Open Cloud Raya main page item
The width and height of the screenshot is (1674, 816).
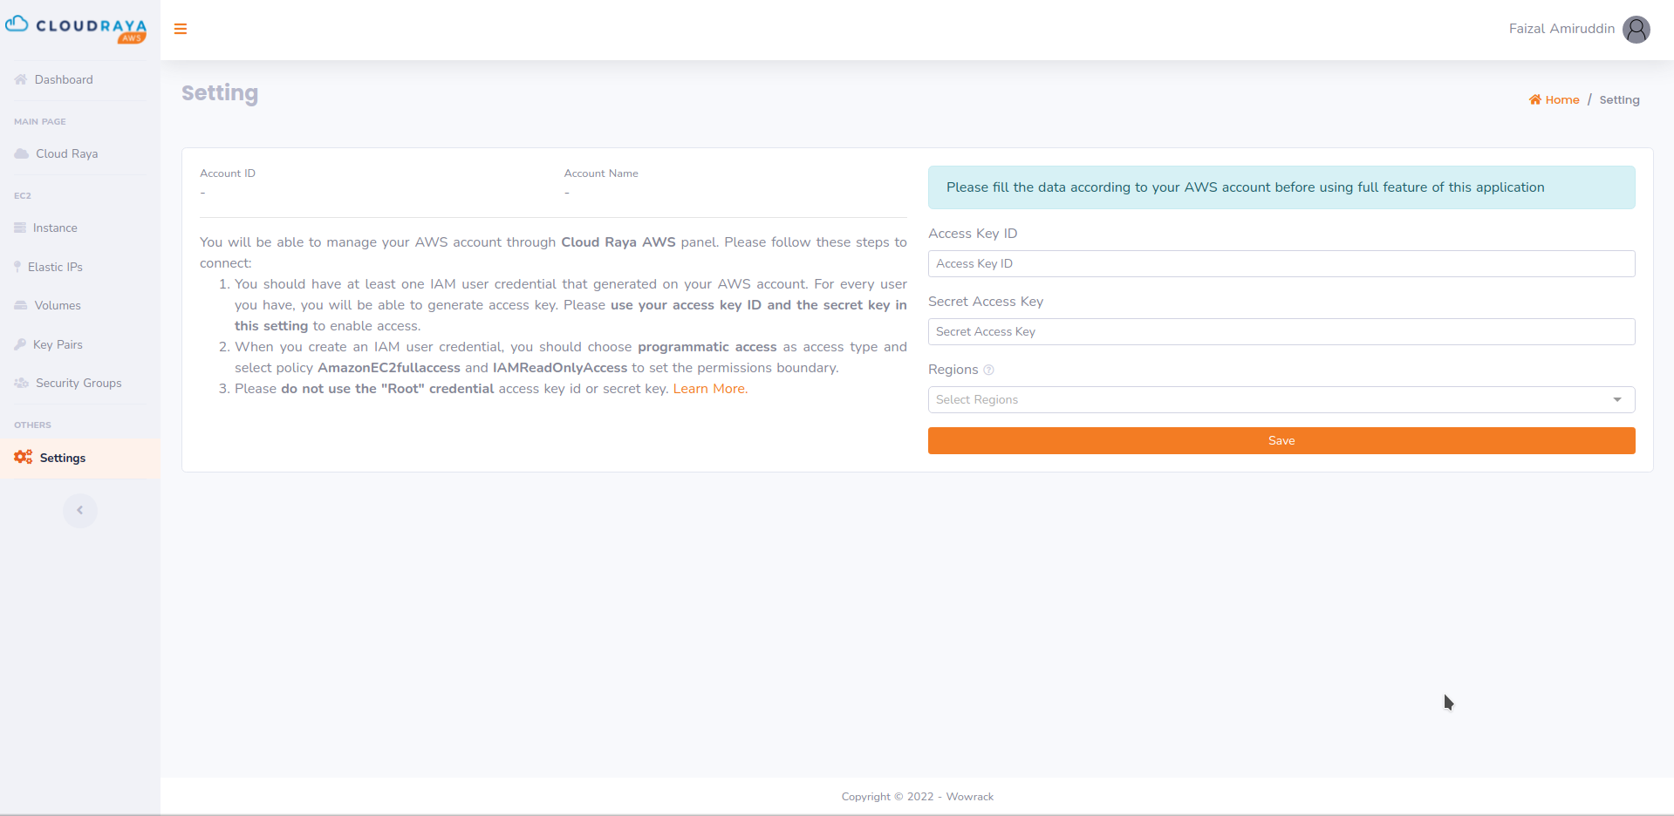pos(66,154)
